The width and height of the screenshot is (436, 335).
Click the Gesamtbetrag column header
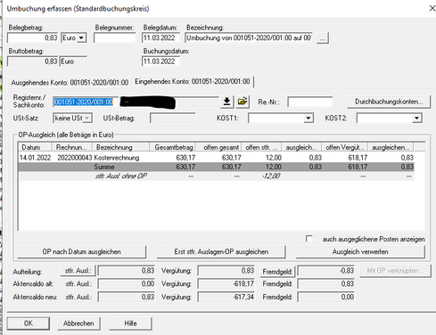pos(172,147)
